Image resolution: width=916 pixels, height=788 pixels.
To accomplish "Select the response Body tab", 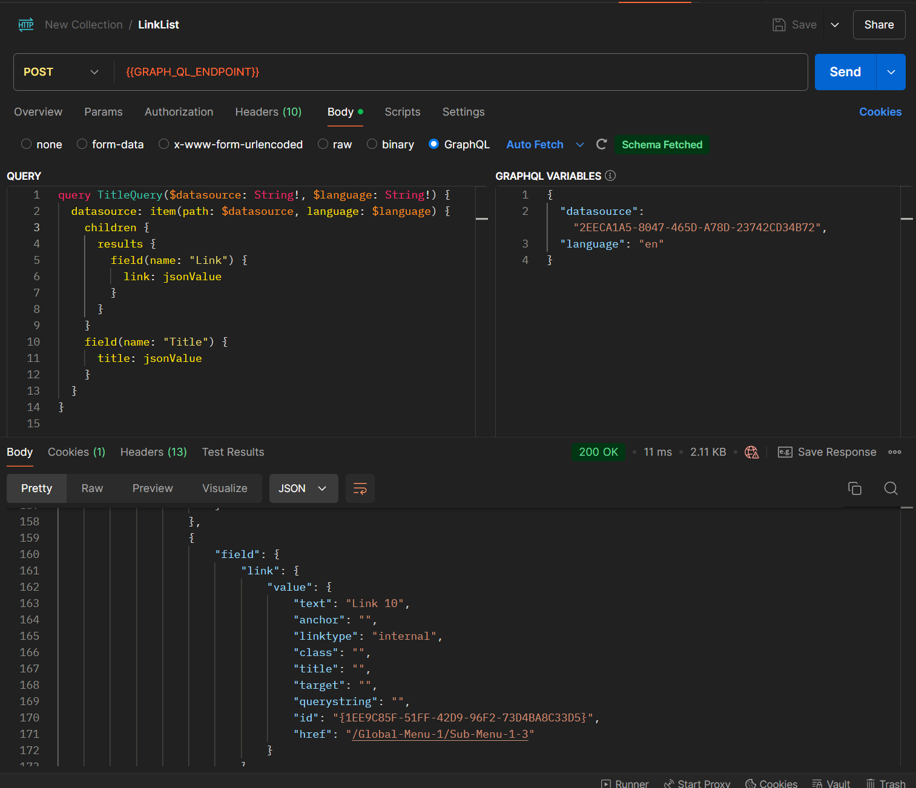I will click(x=20, y=452).
